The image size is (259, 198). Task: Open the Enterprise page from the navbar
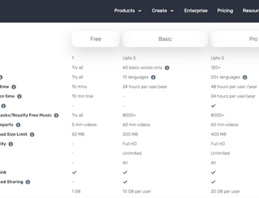(x=196, y=11)
